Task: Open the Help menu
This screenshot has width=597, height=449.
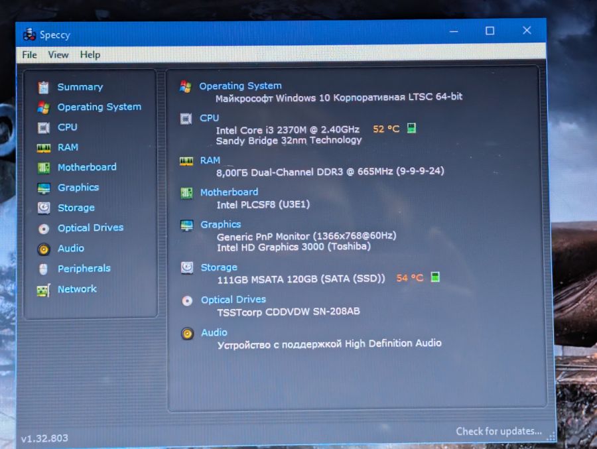Action: tap(90, 55)
